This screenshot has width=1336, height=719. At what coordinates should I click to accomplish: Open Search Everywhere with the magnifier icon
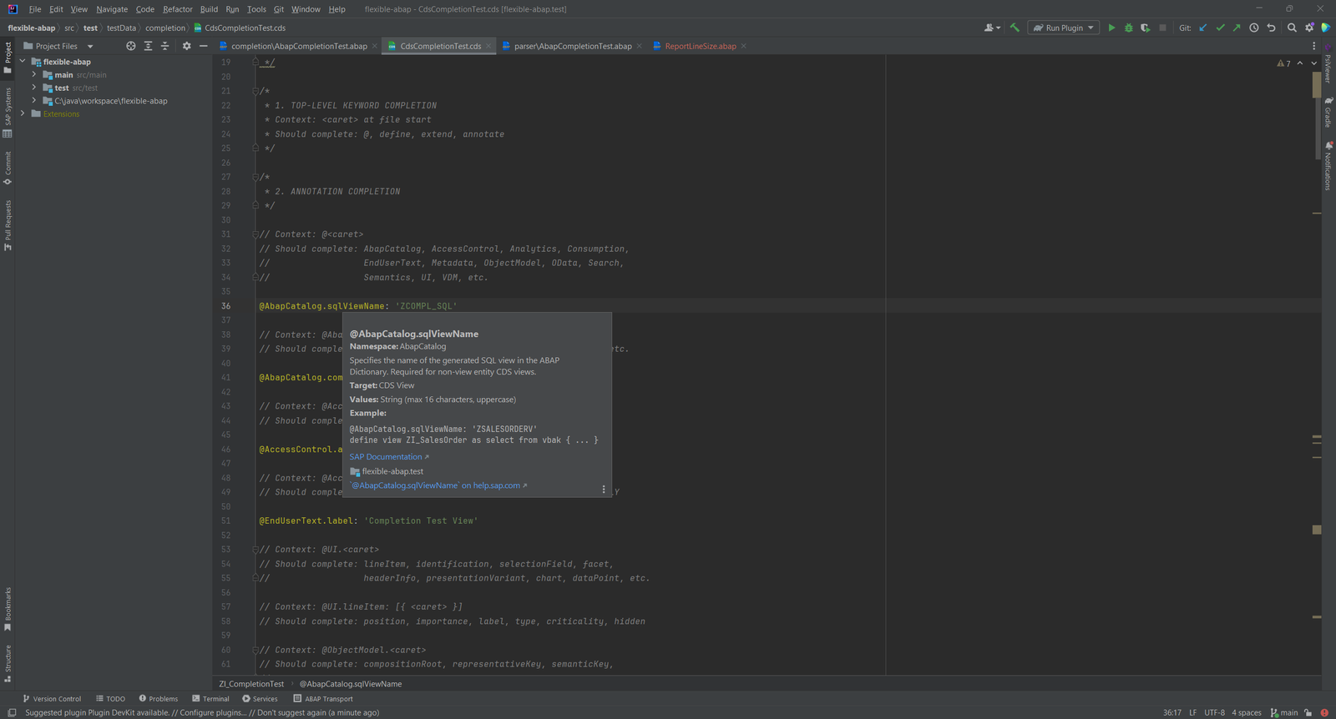(1292, 28)
